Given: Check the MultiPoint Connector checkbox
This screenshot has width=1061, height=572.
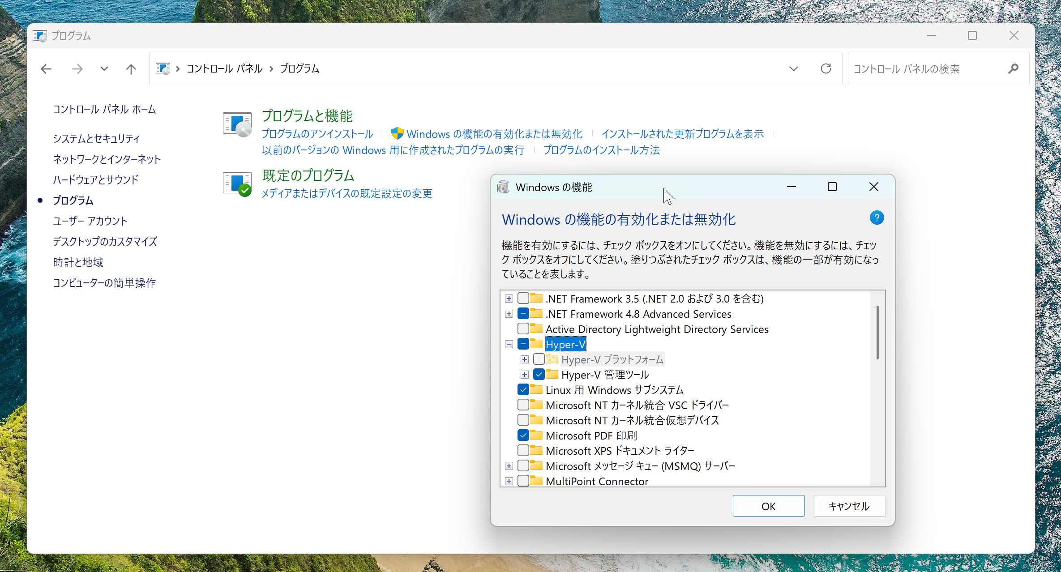Looking at the screenshot, I should 523,481.
